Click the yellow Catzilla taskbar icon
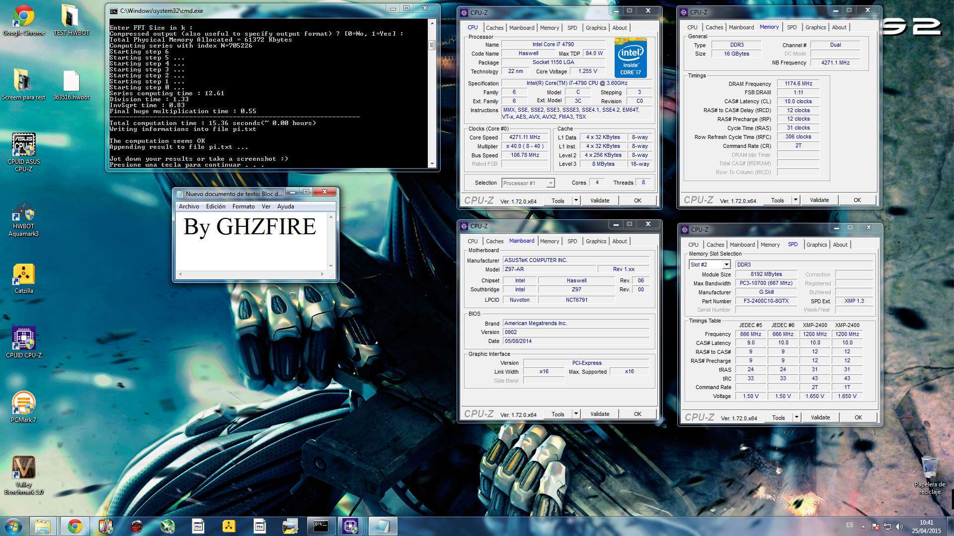 click(228, 526)
